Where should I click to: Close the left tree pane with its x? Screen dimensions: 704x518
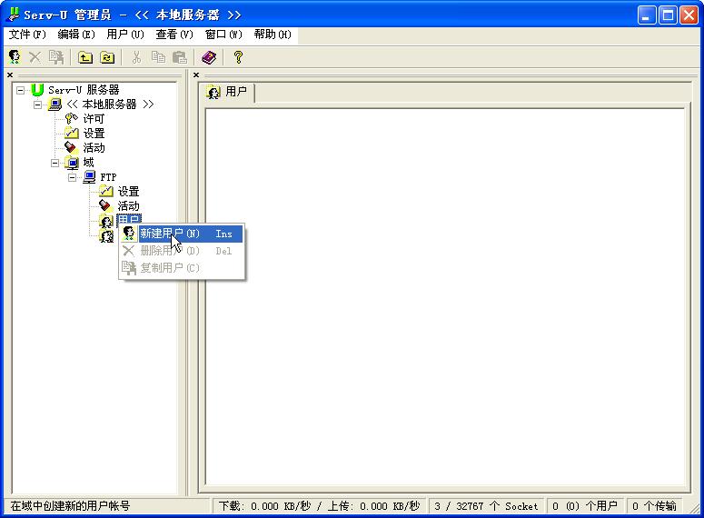(10, 75)
